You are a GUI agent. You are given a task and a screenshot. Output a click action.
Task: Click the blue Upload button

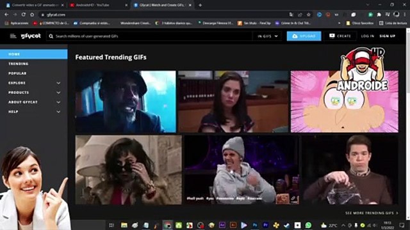tap(304, 36)
